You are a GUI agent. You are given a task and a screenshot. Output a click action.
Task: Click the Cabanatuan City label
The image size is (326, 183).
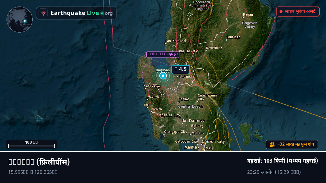(x=207, y=97)
